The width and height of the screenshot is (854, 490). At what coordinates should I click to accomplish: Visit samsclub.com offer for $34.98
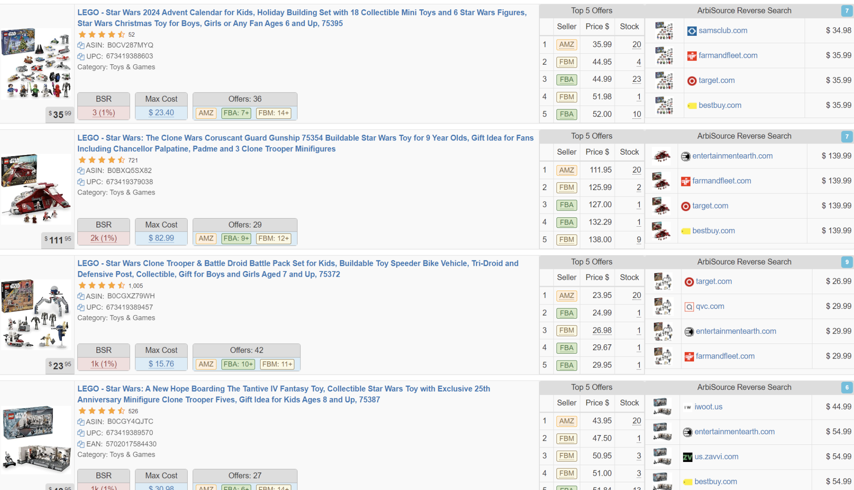[723, 31]
